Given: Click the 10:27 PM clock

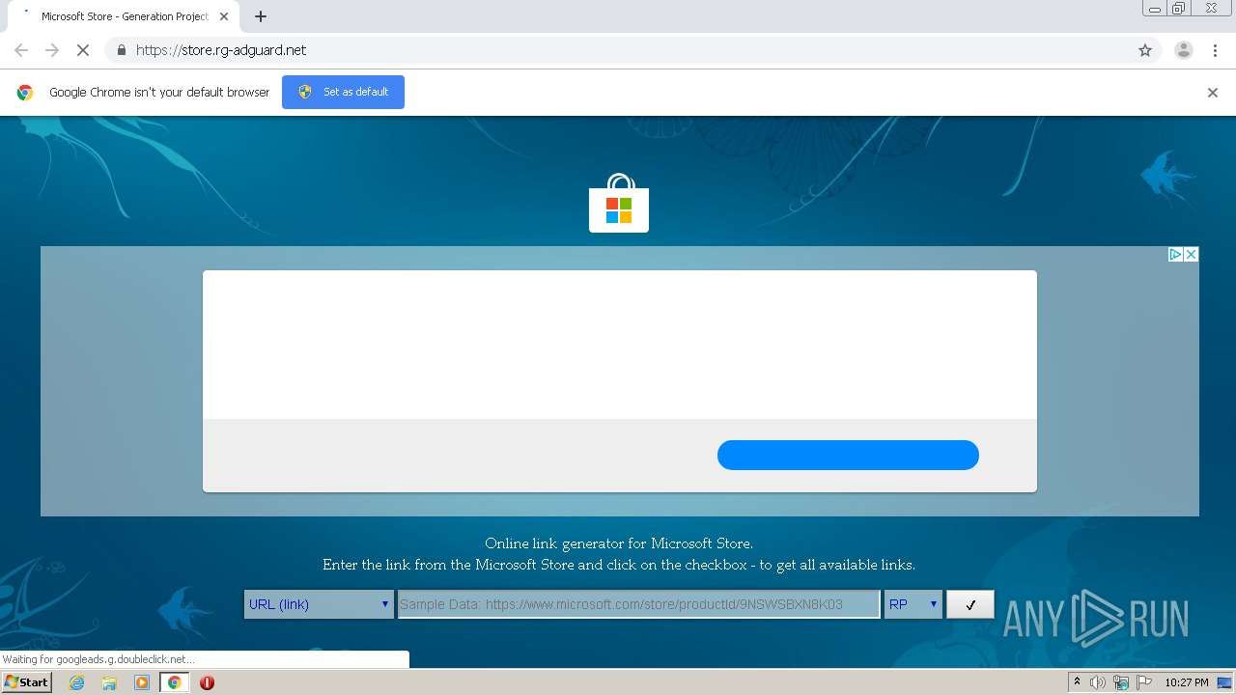Looking at the screenshot, I should coord(1187,682).
